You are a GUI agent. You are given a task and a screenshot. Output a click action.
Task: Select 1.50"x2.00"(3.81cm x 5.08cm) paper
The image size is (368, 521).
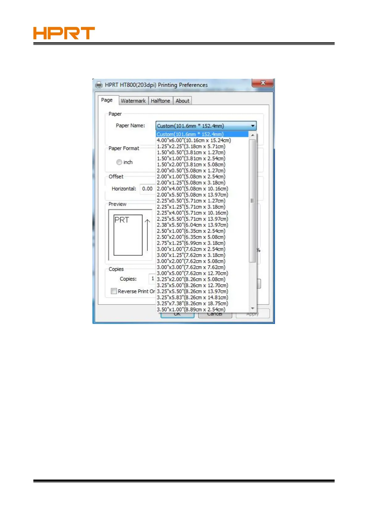(202, 164)
